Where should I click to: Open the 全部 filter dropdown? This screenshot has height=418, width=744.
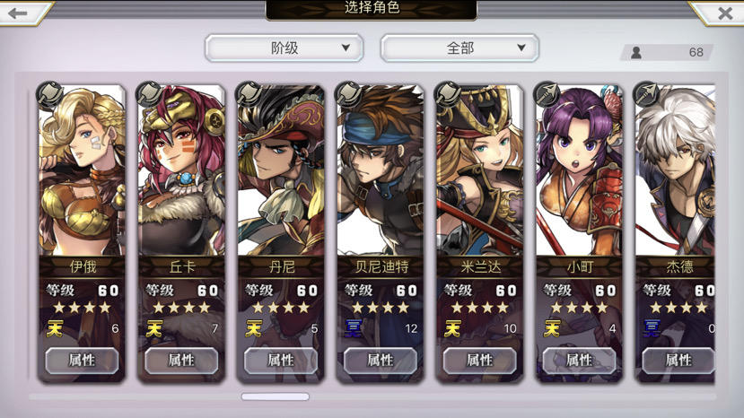pyautogui.click(x=460, y=48)
